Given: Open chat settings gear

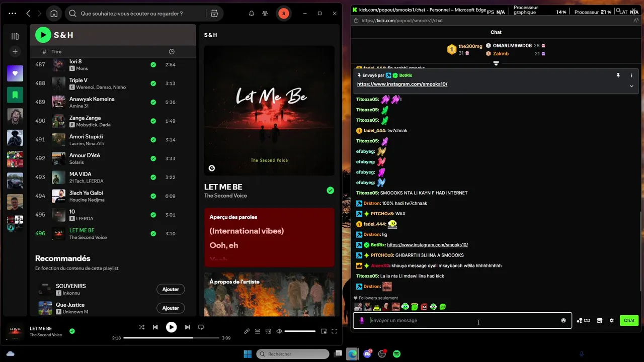Looking at the screenshot, I should (x=612, y=320).
